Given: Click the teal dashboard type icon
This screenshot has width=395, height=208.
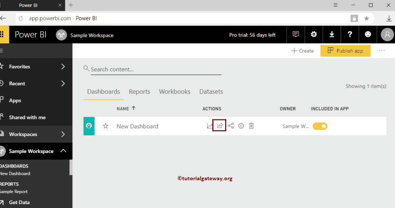Looking at the screenshot, I should point(89,126).
